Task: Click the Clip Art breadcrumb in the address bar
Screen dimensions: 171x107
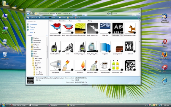Action: point(66,14)
